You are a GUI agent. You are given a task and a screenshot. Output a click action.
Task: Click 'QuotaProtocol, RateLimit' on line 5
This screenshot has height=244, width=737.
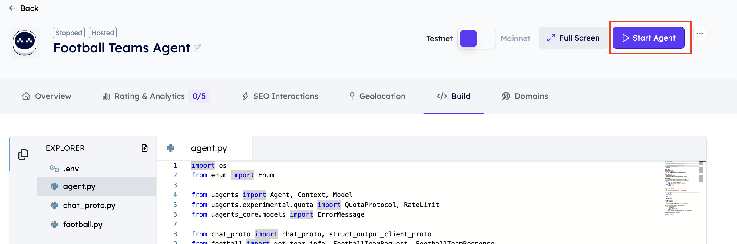click(x=392, y=205)
